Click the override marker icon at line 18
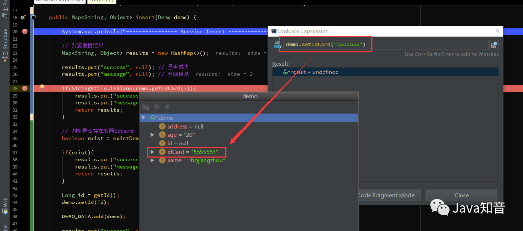This screenshot has height=231, width=523. pyautogui.click(x=23, y=17)
